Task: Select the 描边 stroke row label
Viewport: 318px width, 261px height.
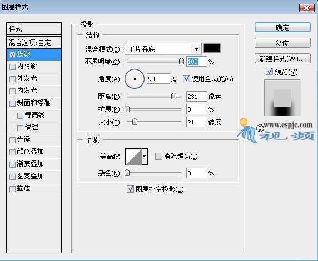Action: click(23, 188)
